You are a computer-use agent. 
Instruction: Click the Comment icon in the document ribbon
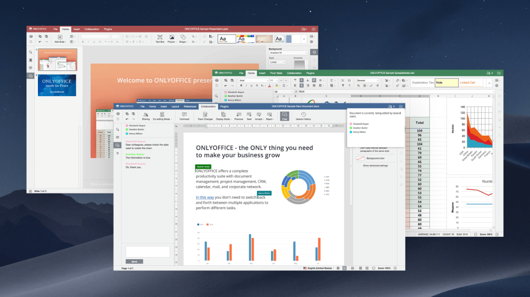click(x=184, y=116)
